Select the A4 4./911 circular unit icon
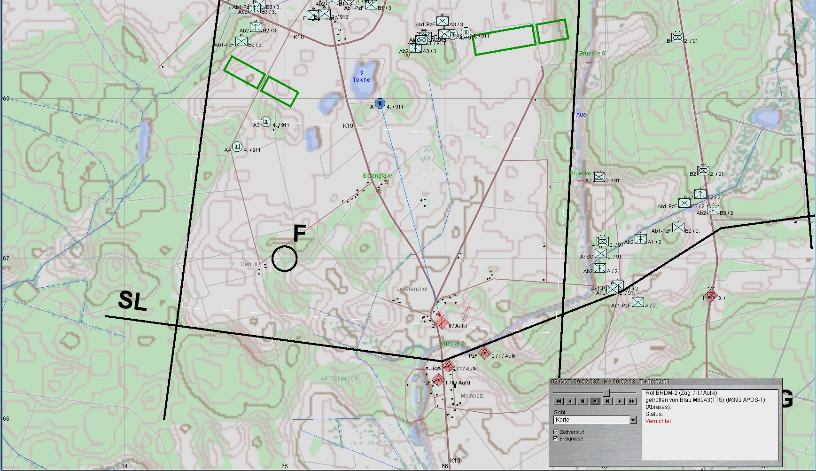 pos(237,147)
